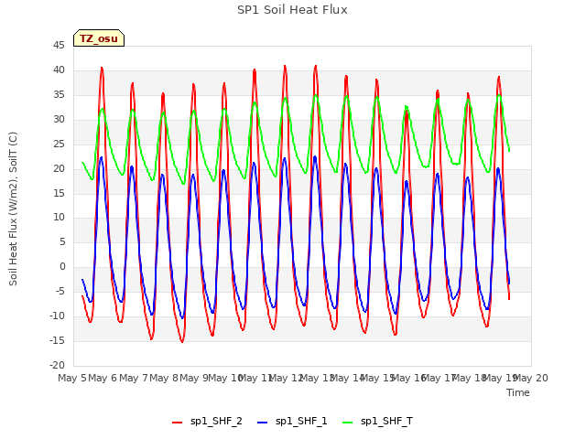Click the red sp1_SHF_2 legend swatch
This screenshot has width=586, height=439.
(177, 423)
